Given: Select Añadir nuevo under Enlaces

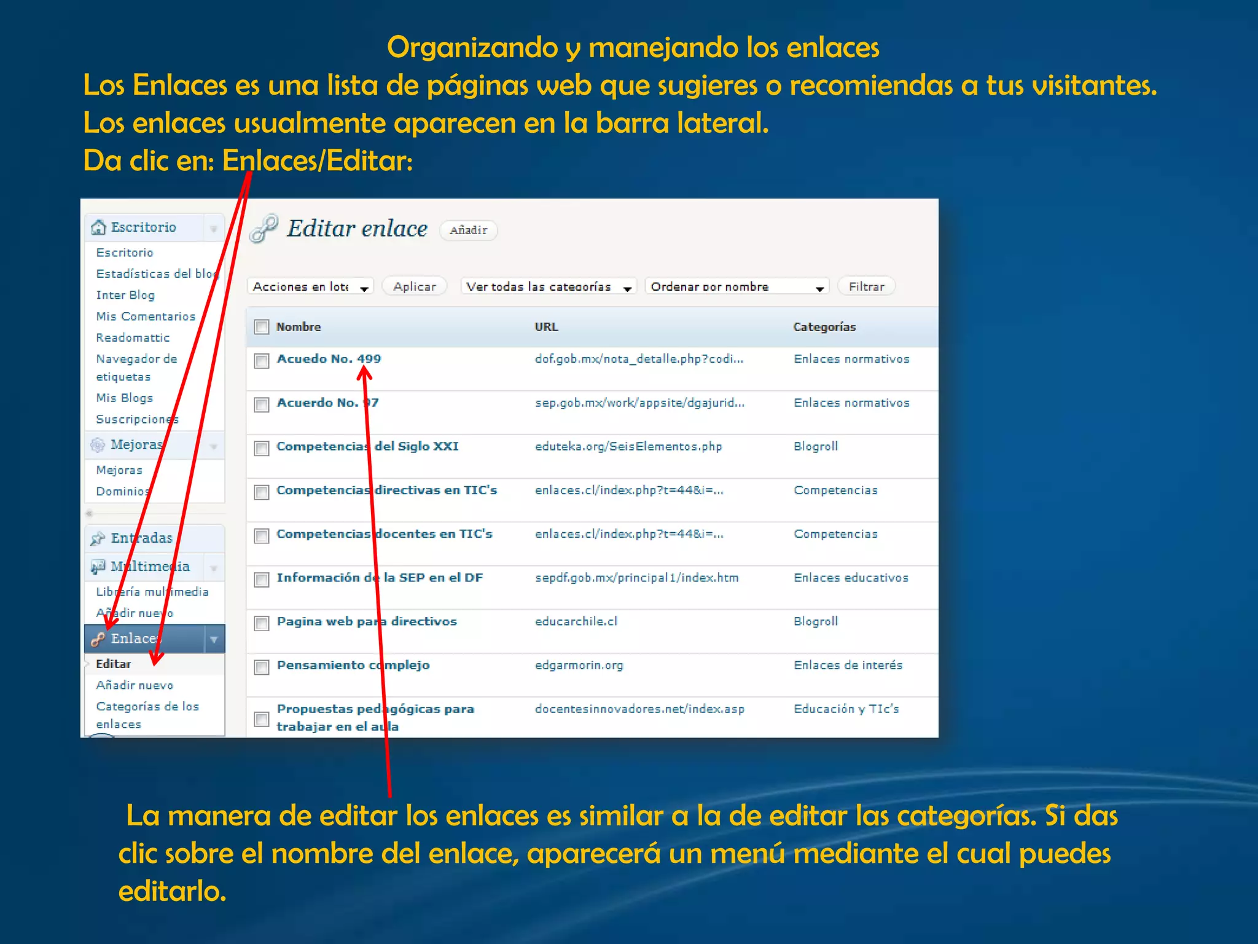Looking at the screenshot, I should (135, 685).
